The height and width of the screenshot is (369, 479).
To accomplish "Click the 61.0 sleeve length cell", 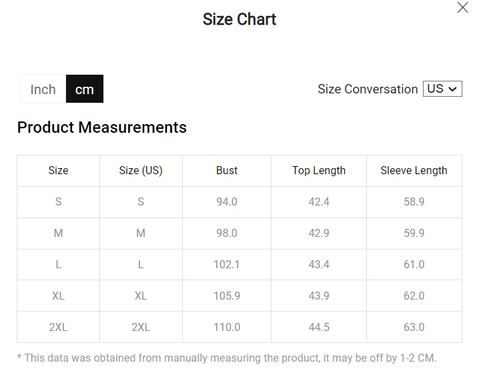I will coord(414,264).
